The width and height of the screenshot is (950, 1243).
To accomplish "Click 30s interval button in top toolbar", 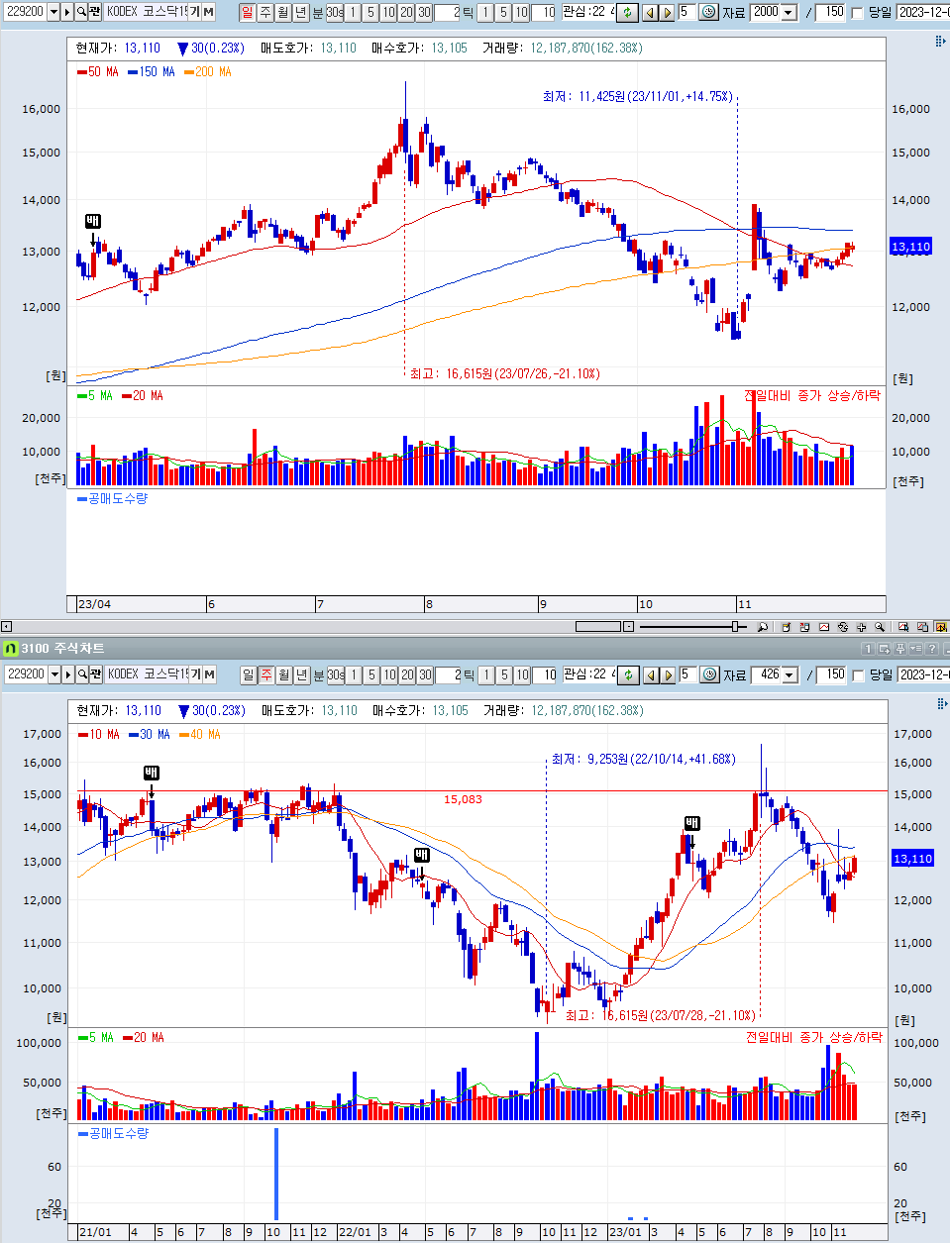I will click(335, 12).
